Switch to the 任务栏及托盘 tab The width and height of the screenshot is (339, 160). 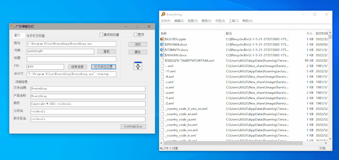[36, 36]
